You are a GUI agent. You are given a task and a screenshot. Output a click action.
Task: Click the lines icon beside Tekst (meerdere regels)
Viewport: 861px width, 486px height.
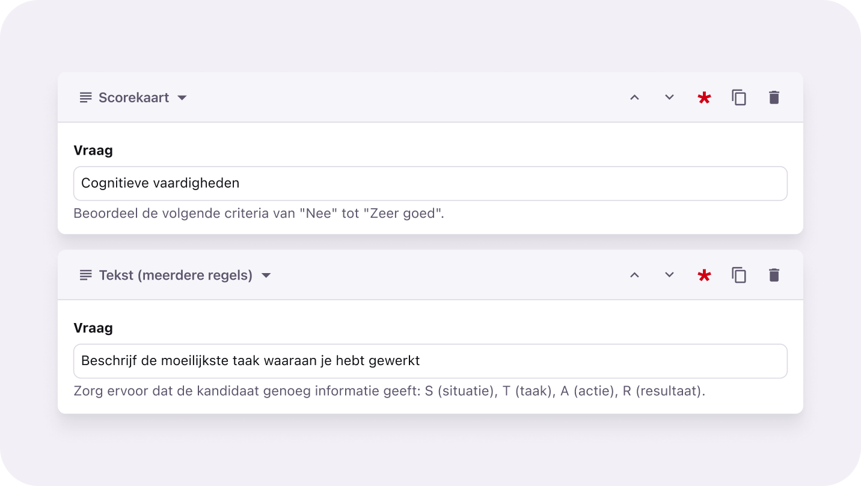(x=86, y=275)
